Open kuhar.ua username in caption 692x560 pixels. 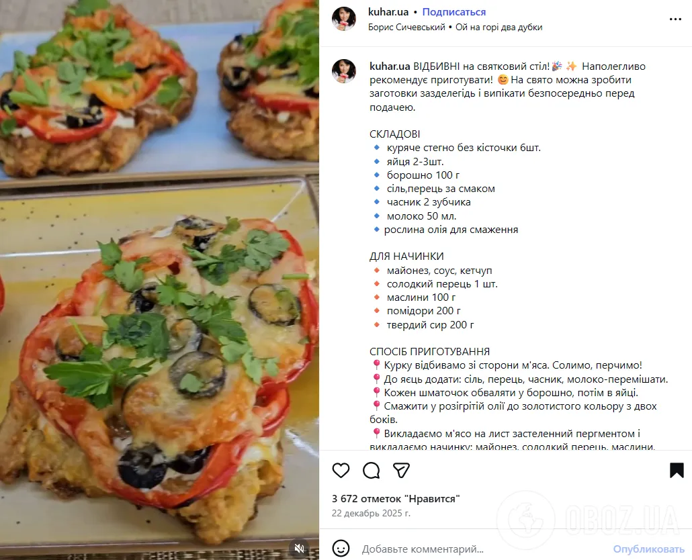390,66
